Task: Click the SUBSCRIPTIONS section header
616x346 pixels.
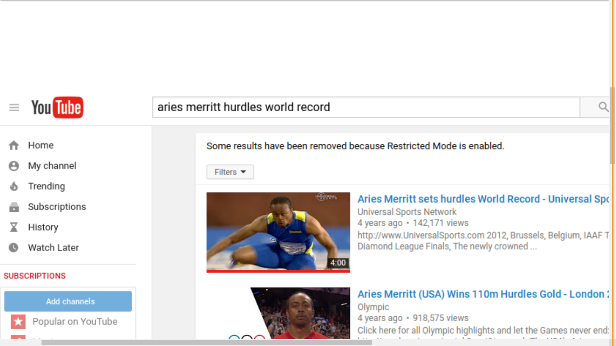Action: pos(35,276)
